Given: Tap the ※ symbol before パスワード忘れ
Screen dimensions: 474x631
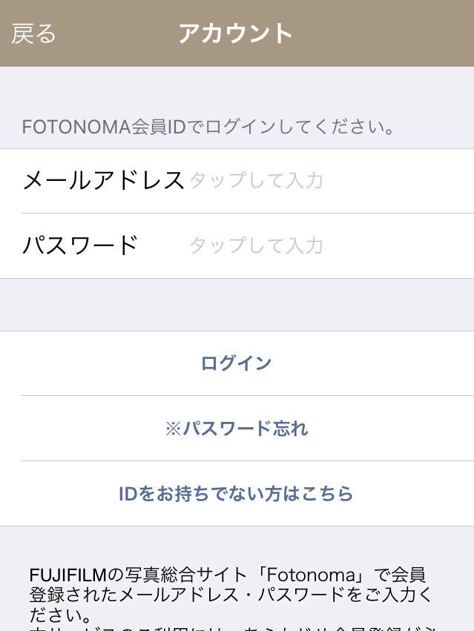Looking at the screenshot, I should 172,429.
